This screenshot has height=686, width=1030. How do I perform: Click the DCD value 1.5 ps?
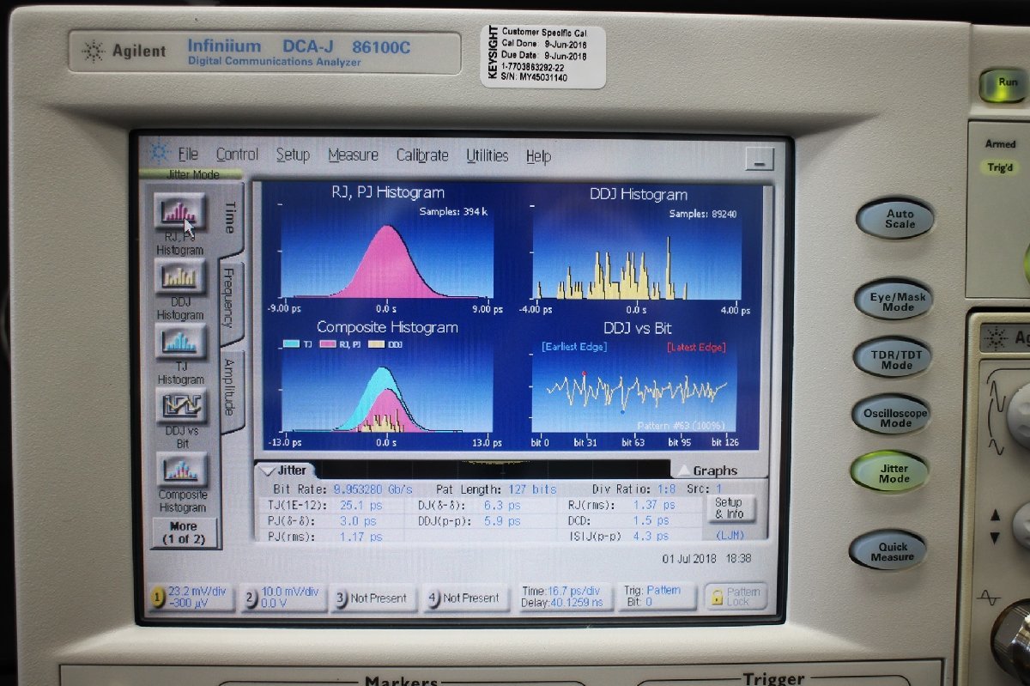point(651,520)
